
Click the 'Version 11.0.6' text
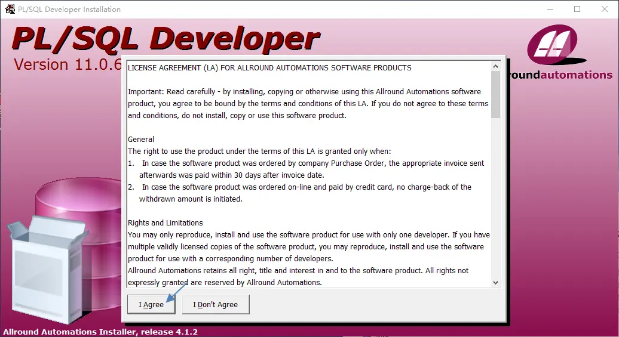[x=68, y=64]
